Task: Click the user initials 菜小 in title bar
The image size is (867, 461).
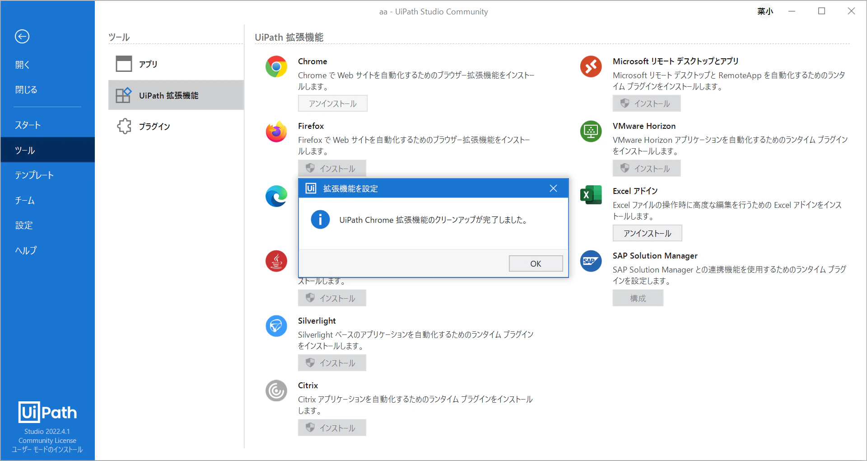Action: click(765, 11)
